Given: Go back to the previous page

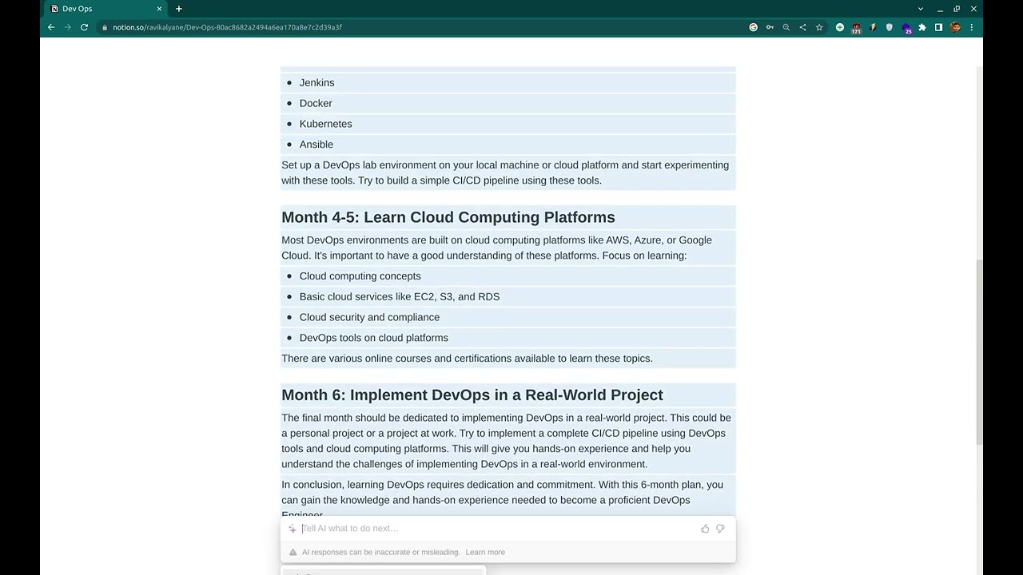Looking at the screenshot, I should click(51, 27).
